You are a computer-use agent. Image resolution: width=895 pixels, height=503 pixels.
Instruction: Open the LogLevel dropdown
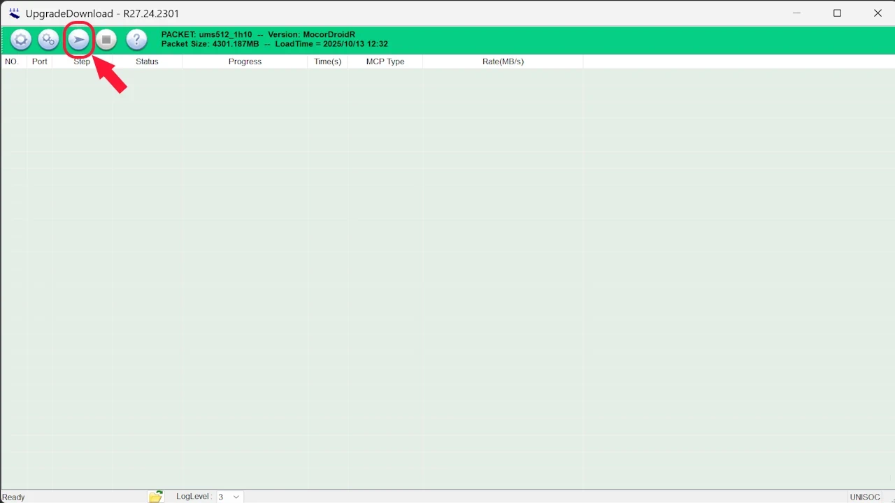pos(227,496)
